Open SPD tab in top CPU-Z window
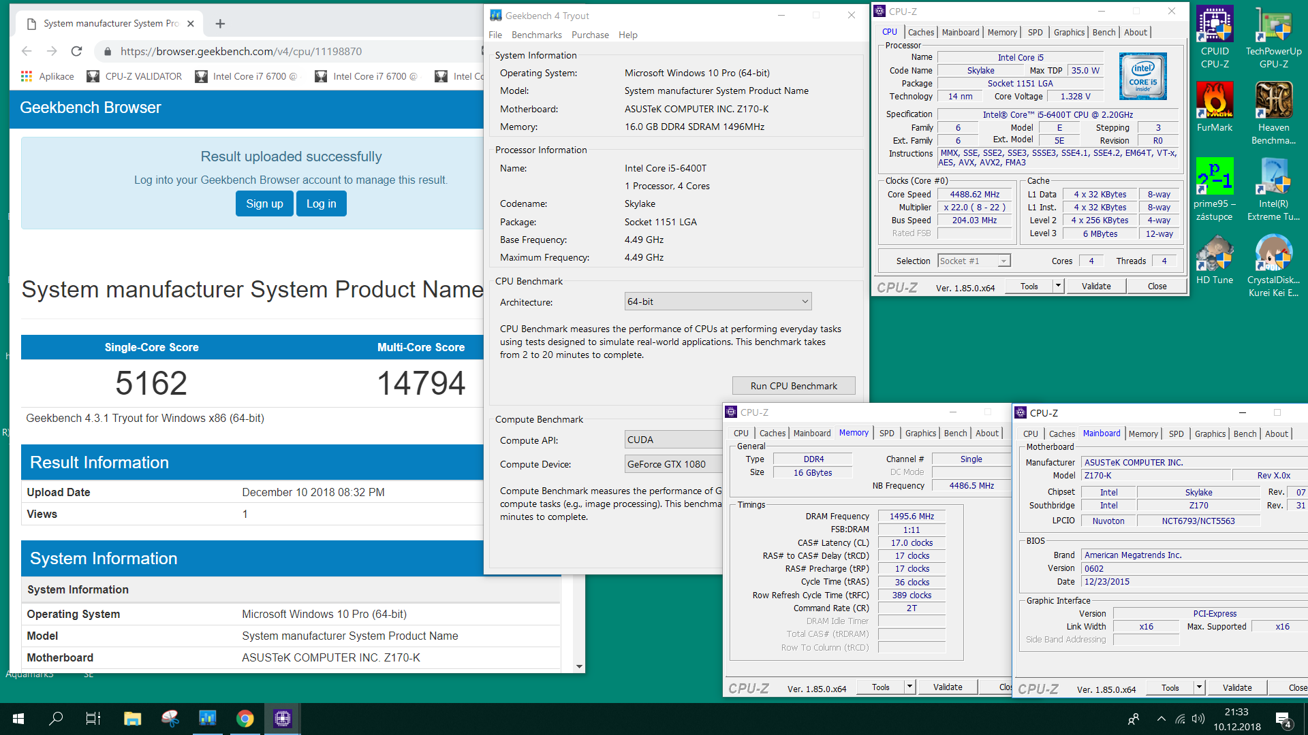Viewport: 1308px width, 735px height. tap(1035, 32)
